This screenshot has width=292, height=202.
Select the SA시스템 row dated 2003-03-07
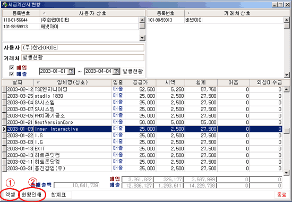tap(142, 109)
